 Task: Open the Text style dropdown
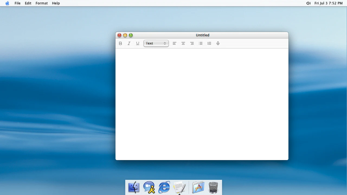pyautogui.click(x=156, y=43)
